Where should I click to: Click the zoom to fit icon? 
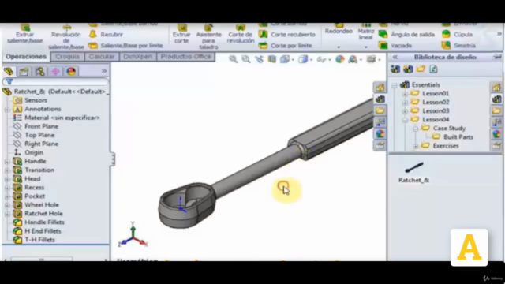(234, 59)
